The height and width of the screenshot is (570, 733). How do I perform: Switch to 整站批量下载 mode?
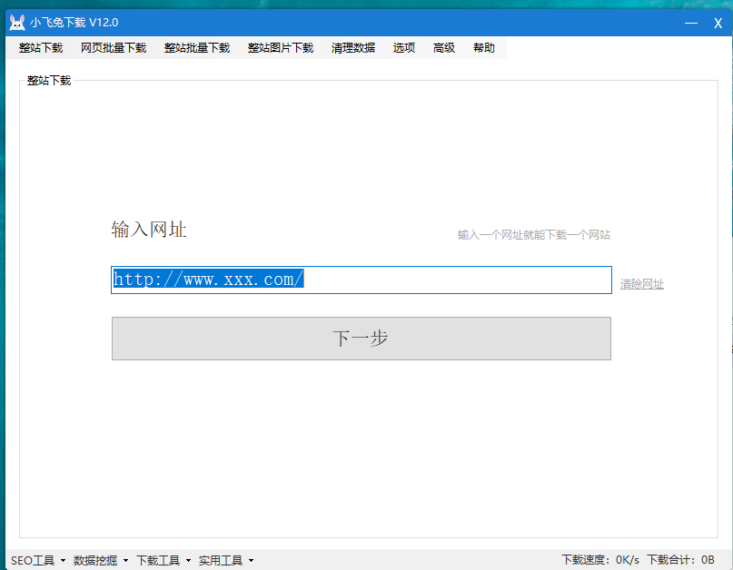coord(196,48)
